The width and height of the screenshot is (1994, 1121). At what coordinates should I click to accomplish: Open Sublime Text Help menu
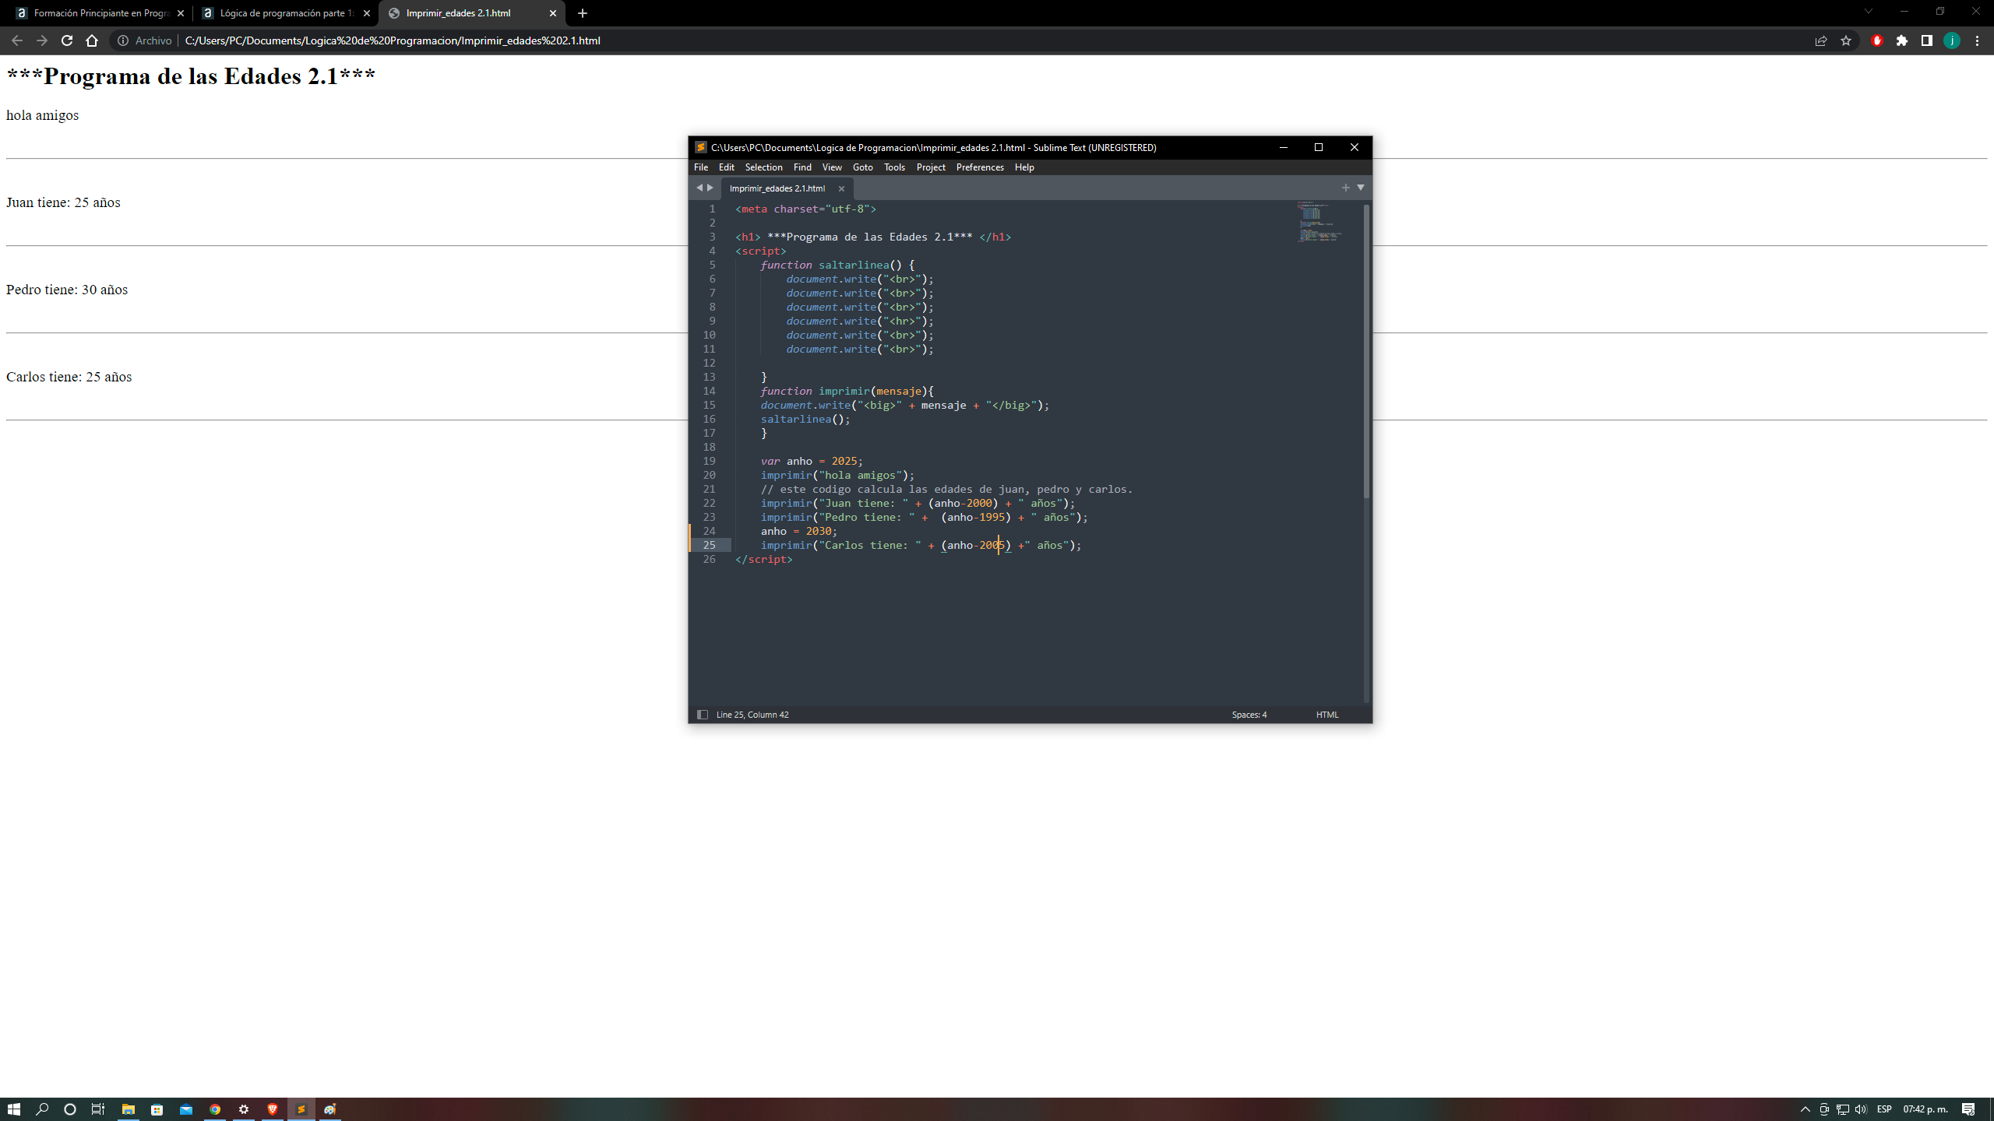(1024, 167)
